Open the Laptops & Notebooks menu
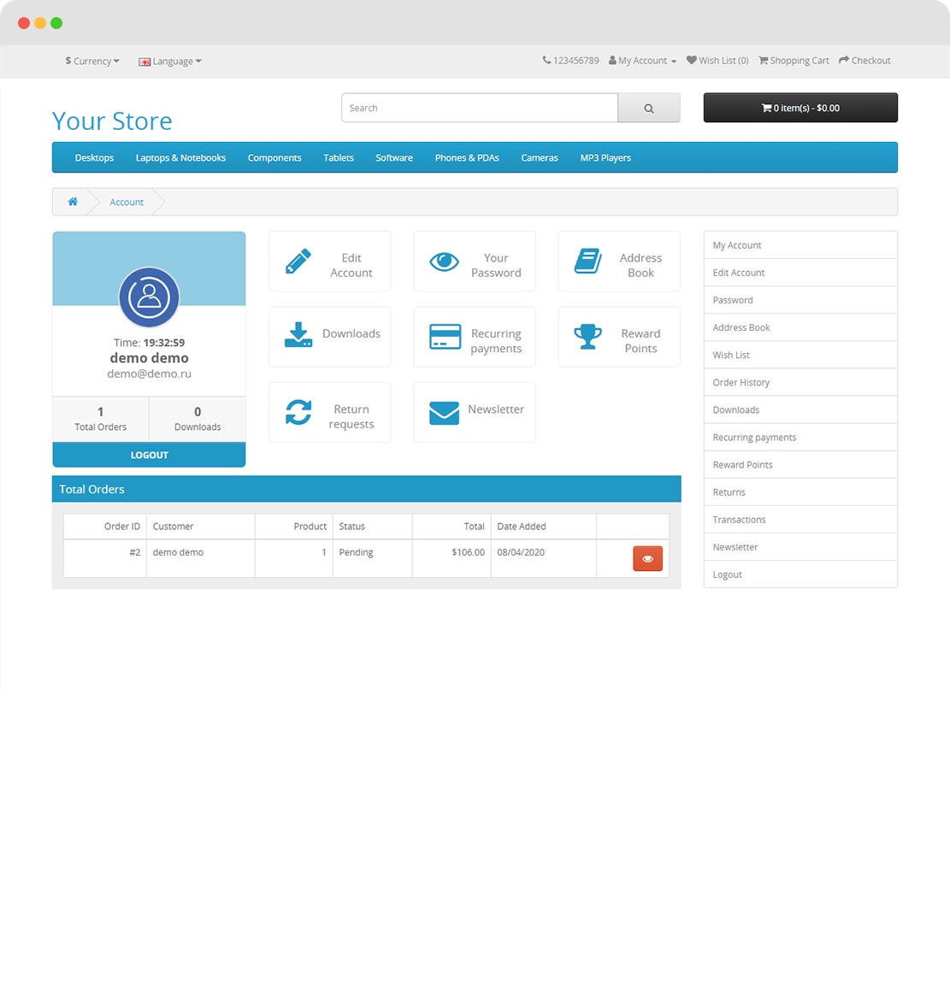The width and height of the screenshot is (950, 995). [180, 158]
